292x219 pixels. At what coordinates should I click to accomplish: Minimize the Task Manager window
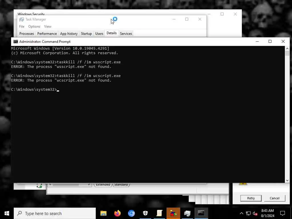(x=174, y=19)
